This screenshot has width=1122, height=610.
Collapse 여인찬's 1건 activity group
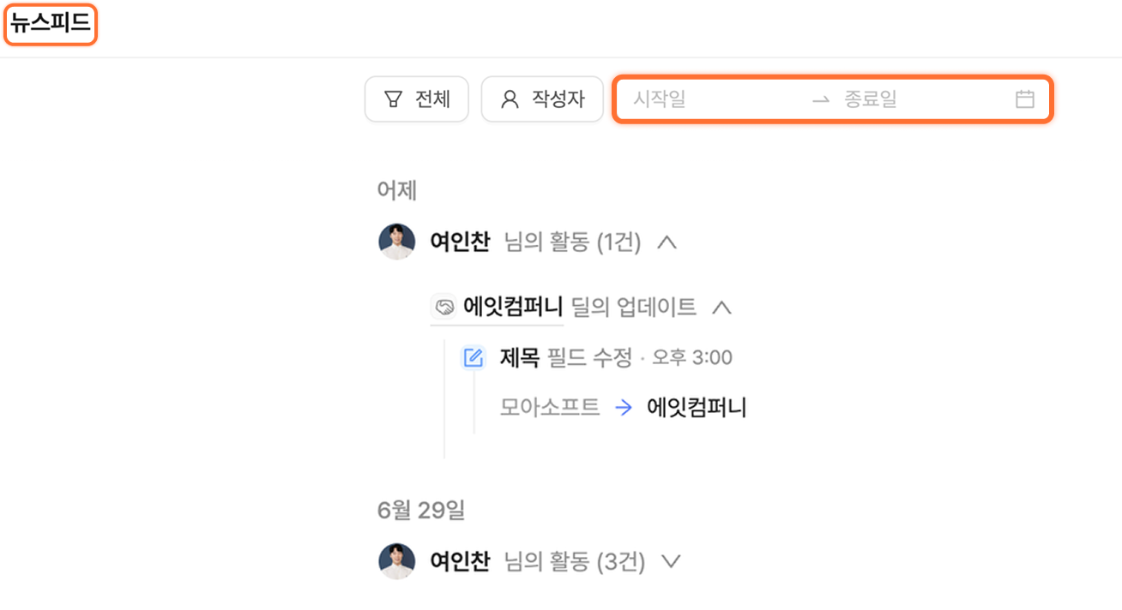[x=667, y=242]
